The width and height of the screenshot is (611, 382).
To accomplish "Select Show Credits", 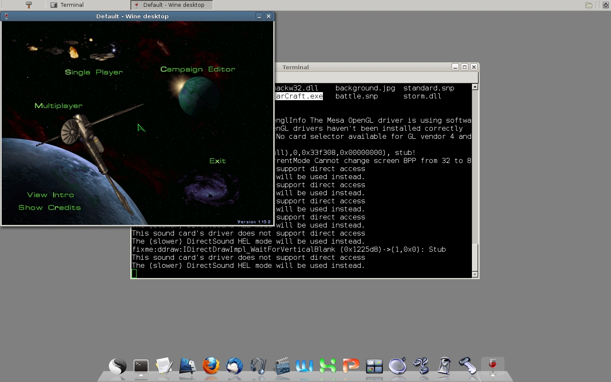I will [50, 208].
